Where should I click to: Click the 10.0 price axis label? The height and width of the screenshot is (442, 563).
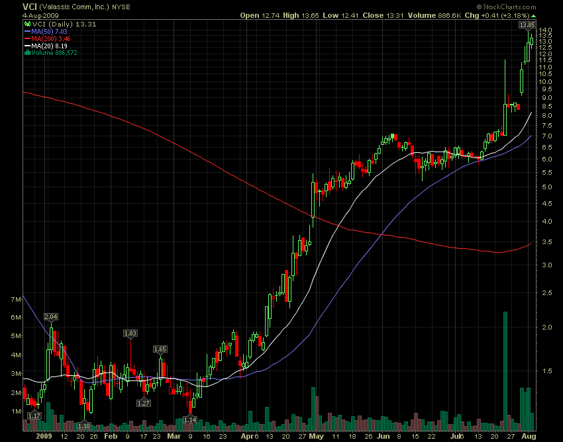click(544, 82)
